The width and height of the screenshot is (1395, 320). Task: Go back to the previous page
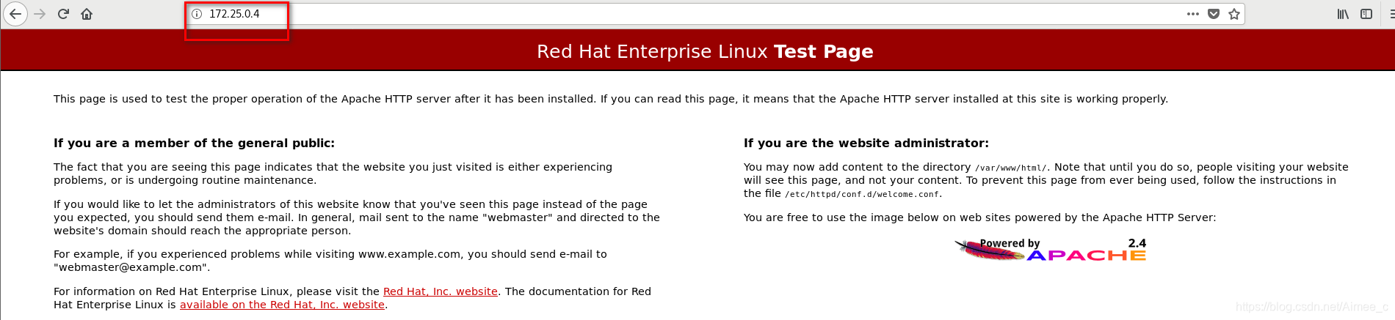[x=15, y=14]
